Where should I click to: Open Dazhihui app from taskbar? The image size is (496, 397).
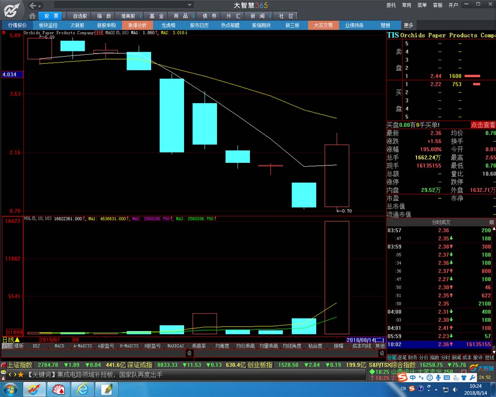click(34, 389)
